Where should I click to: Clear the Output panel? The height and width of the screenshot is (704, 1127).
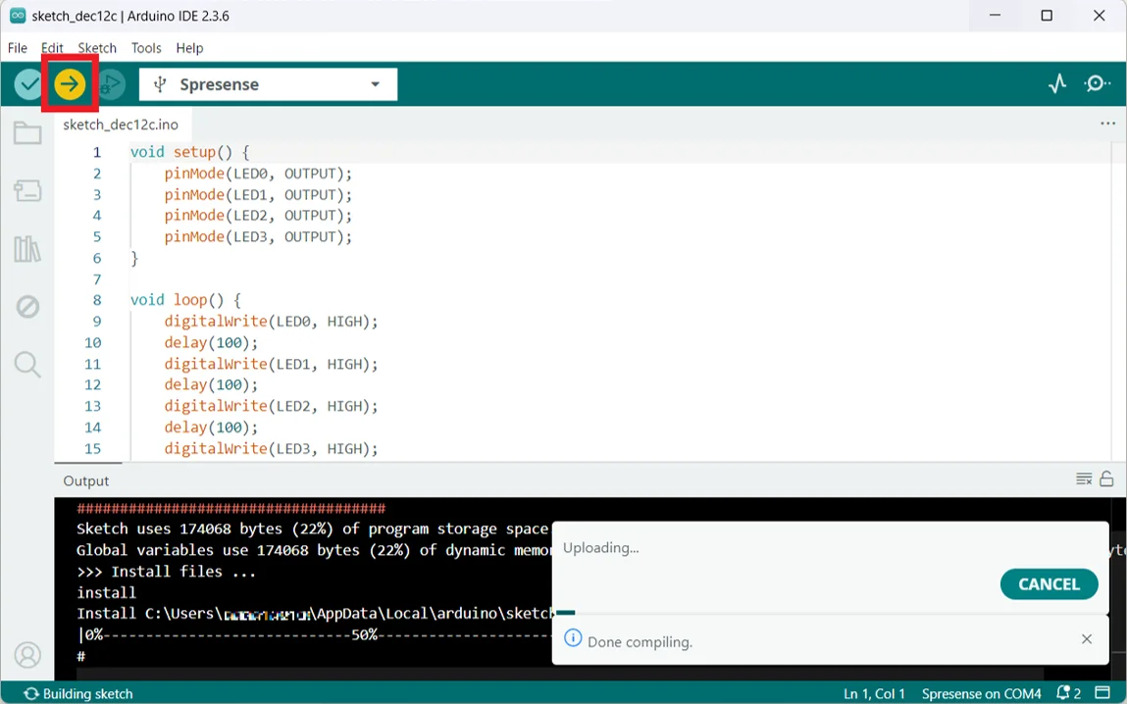[1084, 478]
